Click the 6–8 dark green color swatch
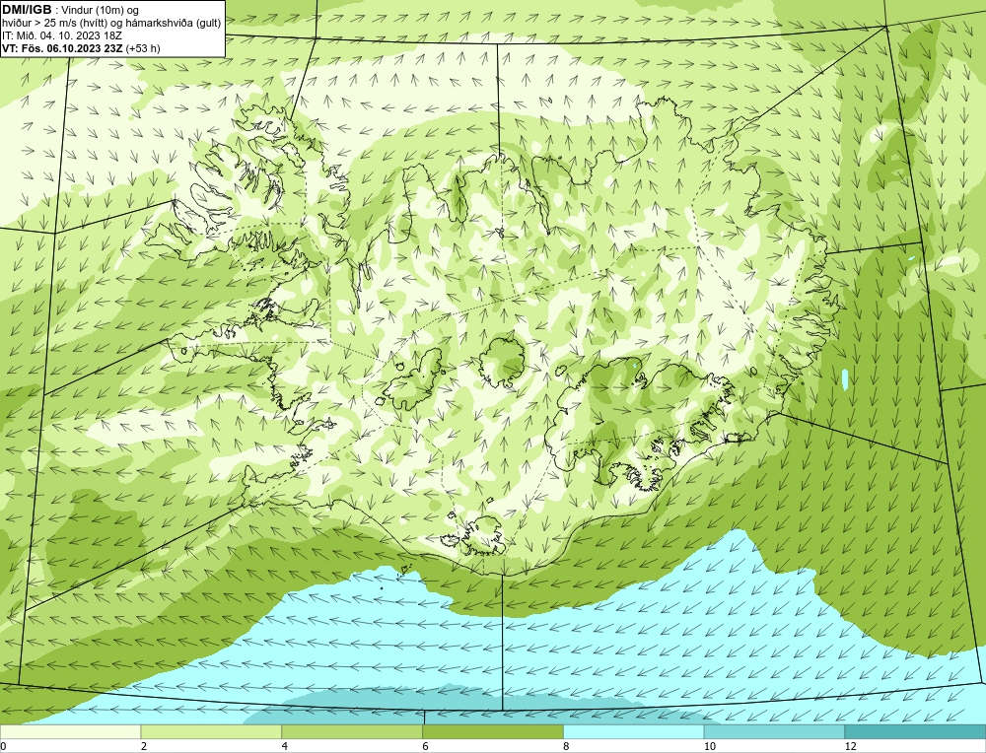986x753 pixels. [x=493, y=732]
